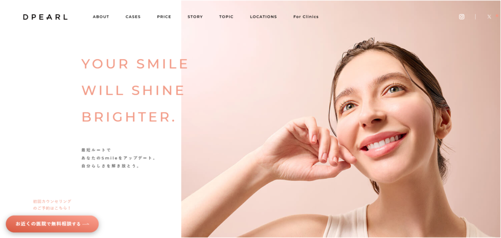Image resolution: width=501 pixels, height=238 pixels.
Task: Open the X (Twitter) icon link
Action: pyautogui.click(x=489, y=17)
